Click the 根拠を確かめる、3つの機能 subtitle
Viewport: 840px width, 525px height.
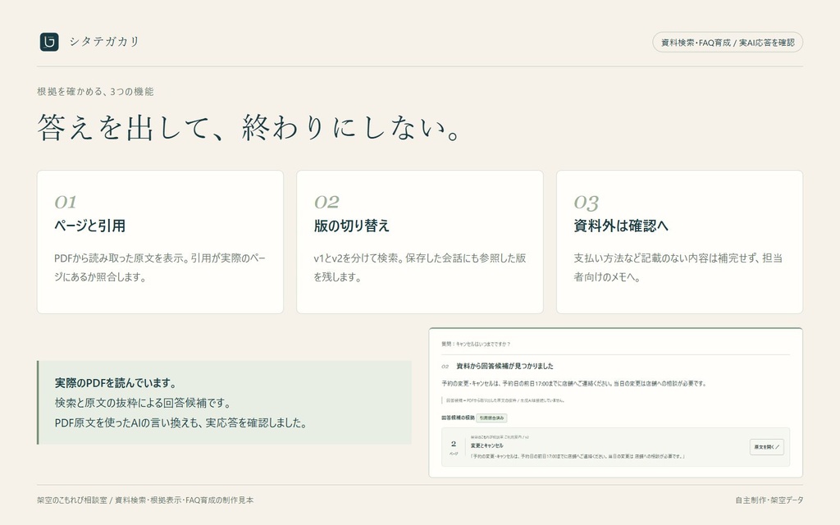(x=95, y=92)
